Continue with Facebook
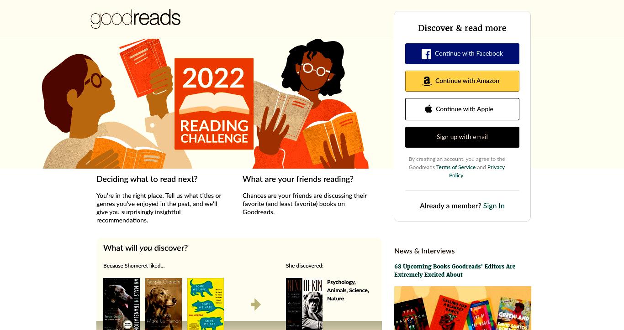 (x=462, y=54)
